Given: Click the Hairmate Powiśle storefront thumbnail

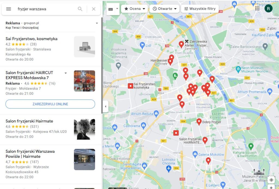Looking at the screenshot, I should [84, 159].
